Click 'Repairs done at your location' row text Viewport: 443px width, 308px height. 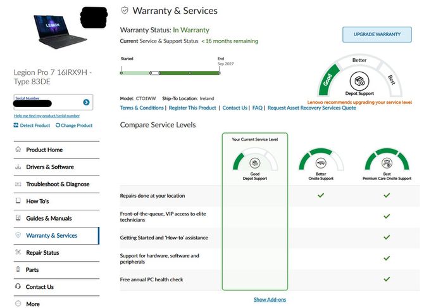[153, 196]
